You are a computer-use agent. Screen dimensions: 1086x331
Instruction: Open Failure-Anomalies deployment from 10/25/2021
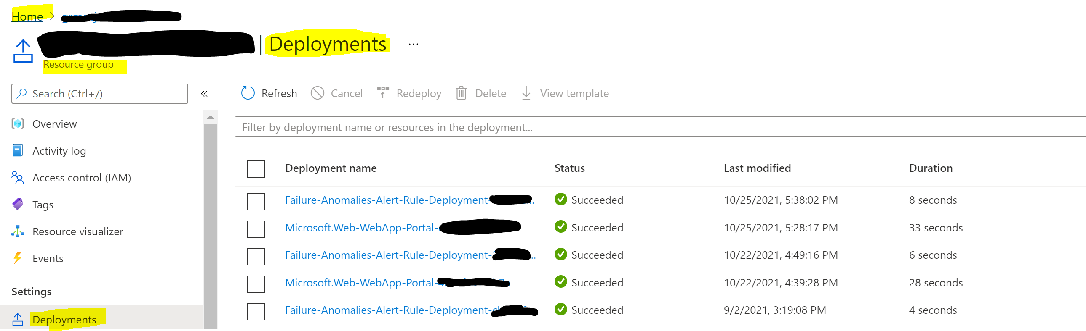coord(409,200)
